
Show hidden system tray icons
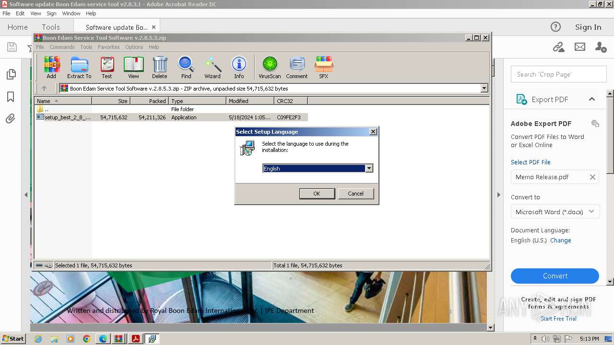[x=535, y=339]
